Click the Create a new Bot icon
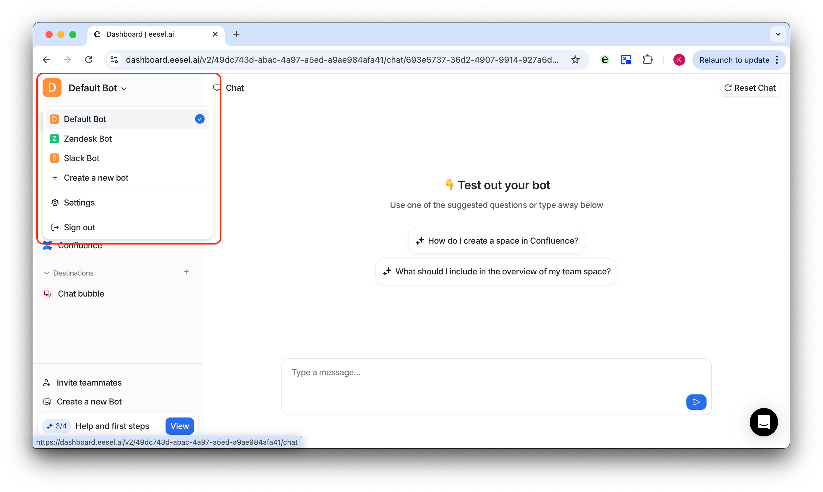823x492 pixels. 47,402
